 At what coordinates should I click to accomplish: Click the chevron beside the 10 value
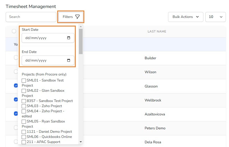[221, 17]
